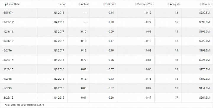Select the Q4 2016 period cell
The image size is (213, 108).
pos(52,60)
